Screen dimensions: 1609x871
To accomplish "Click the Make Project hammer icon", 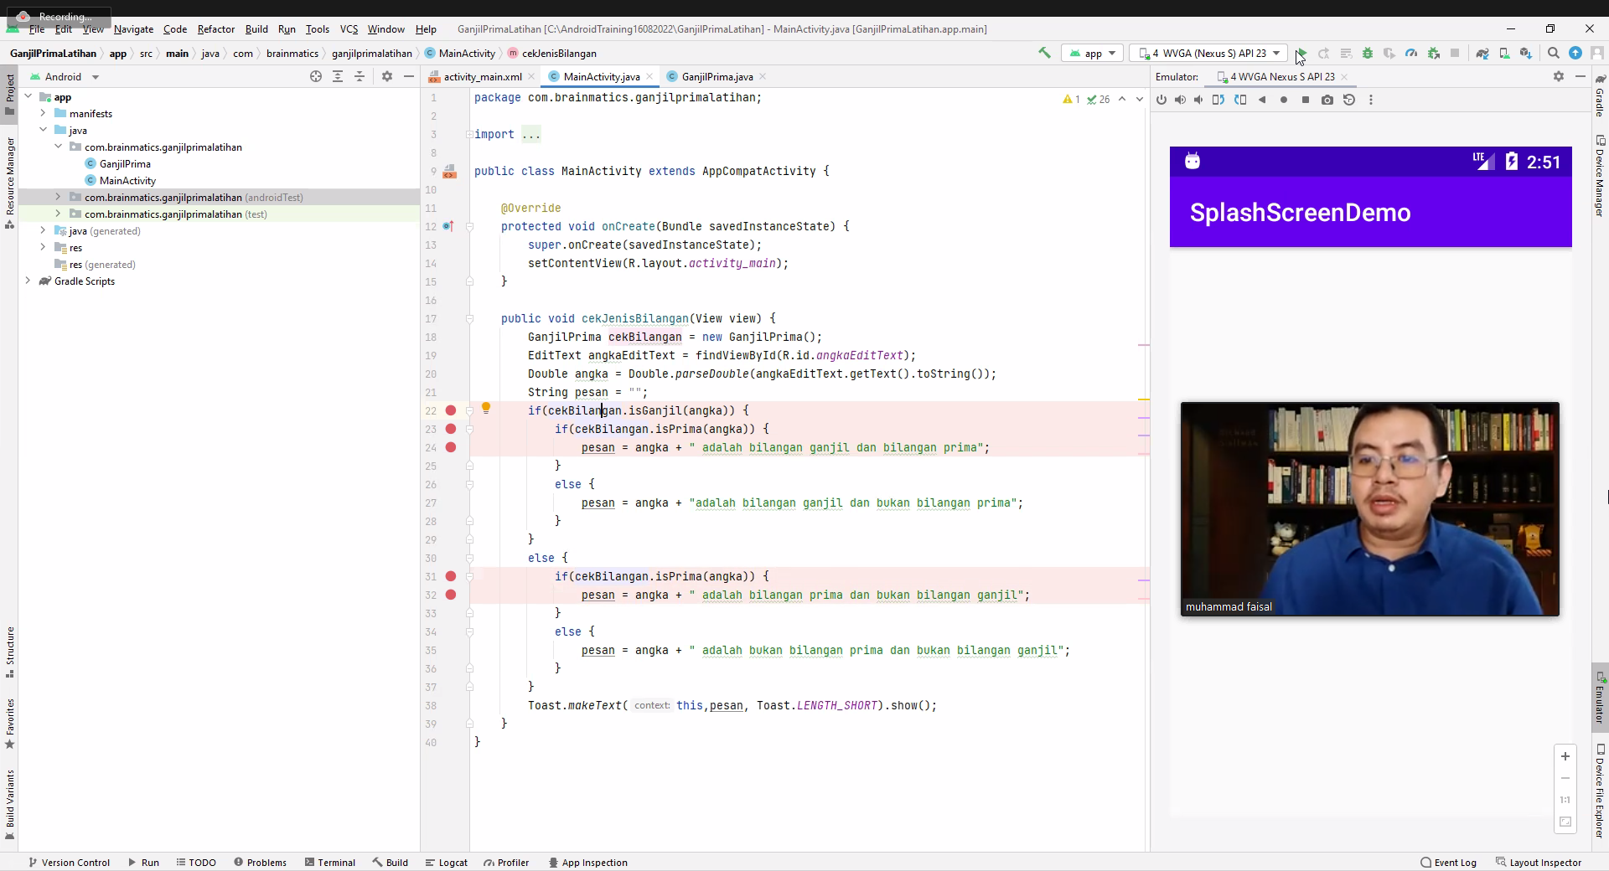I will pyautogui.click(x=1044, y=53).
